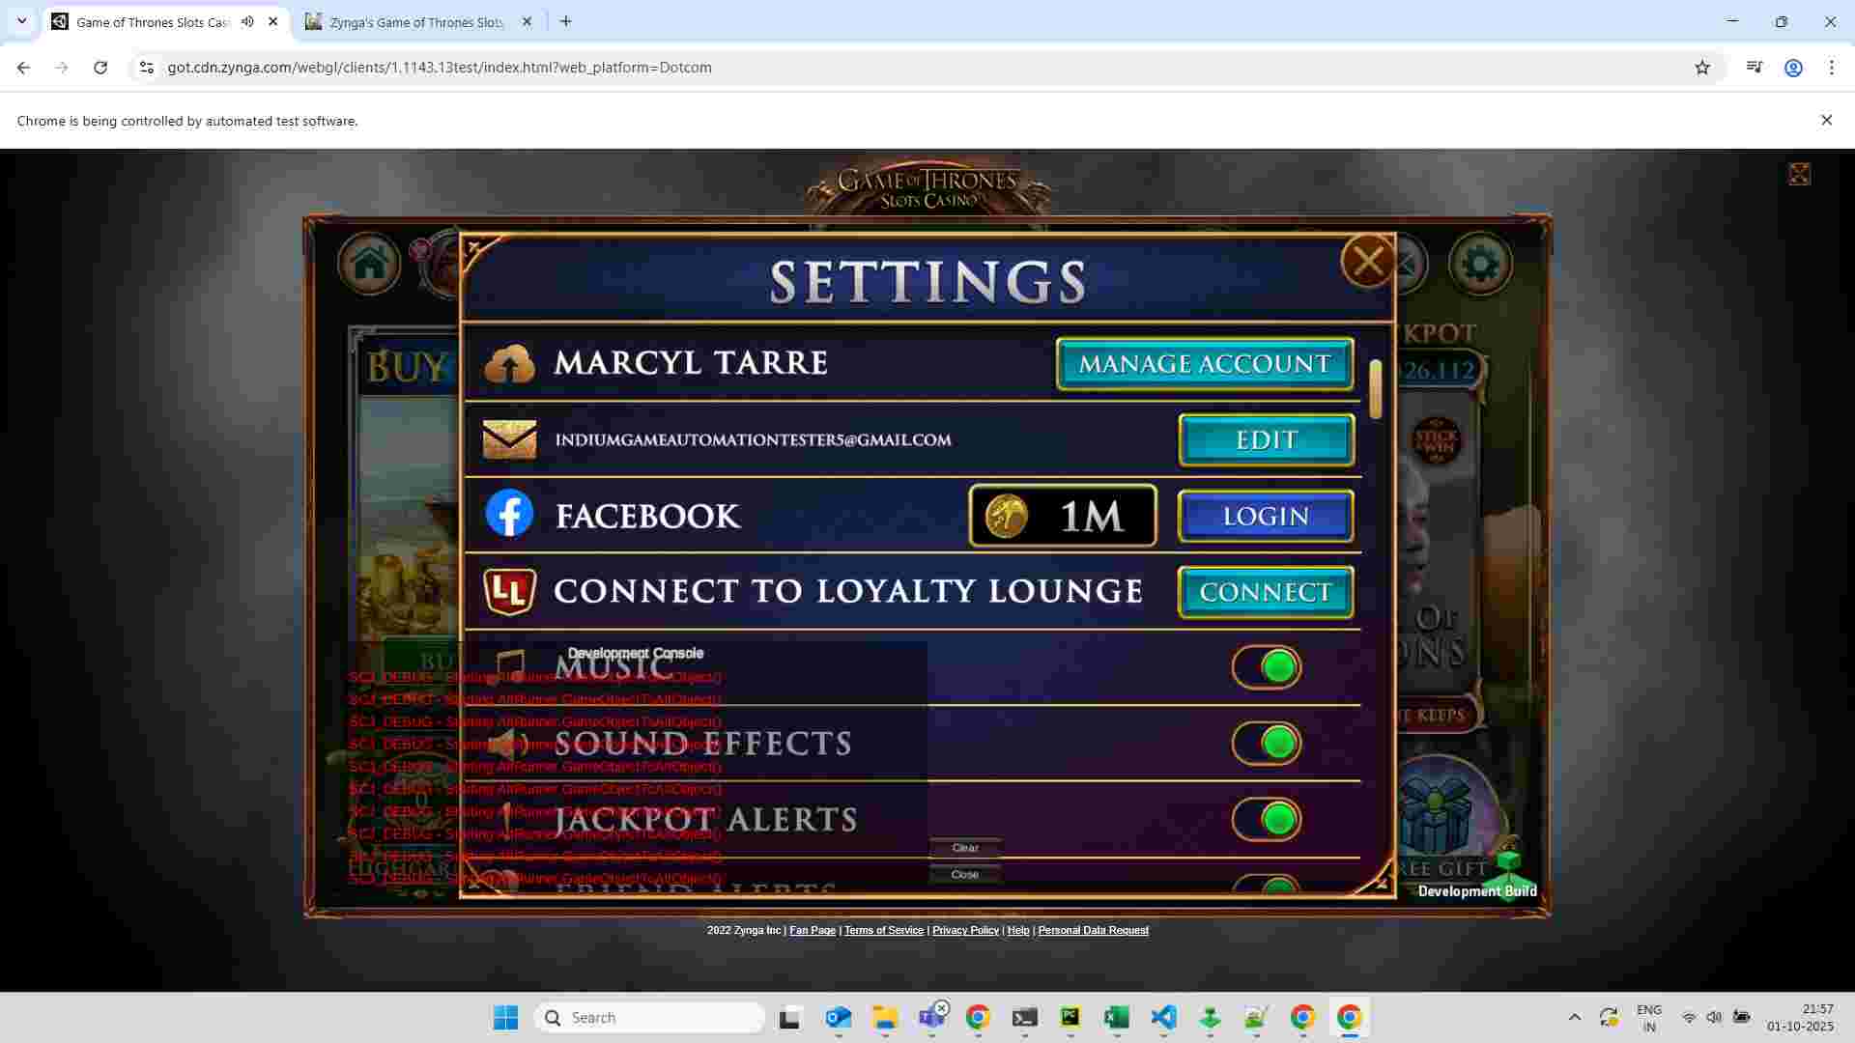Click the email envelope icon
This screenshot has height=1043, width=1855.
[x=509, y=439]
